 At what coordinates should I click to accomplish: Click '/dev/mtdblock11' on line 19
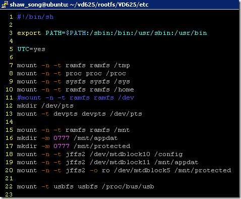pos(120,162)
